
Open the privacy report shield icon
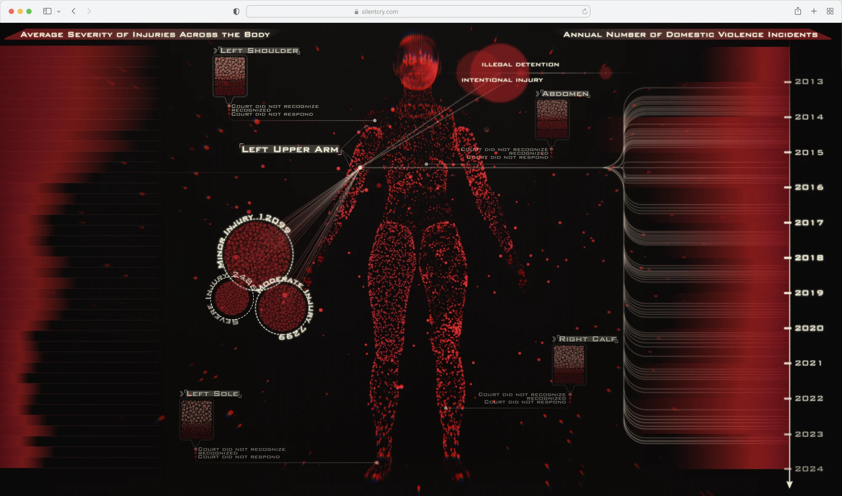click(x=236, y=12)
